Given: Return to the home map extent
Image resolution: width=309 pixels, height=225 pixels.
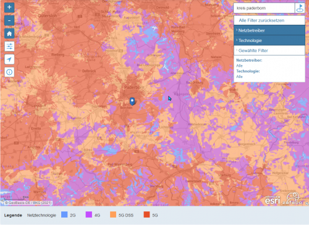Looking at the screenshot, I should (x=9, y=33).
